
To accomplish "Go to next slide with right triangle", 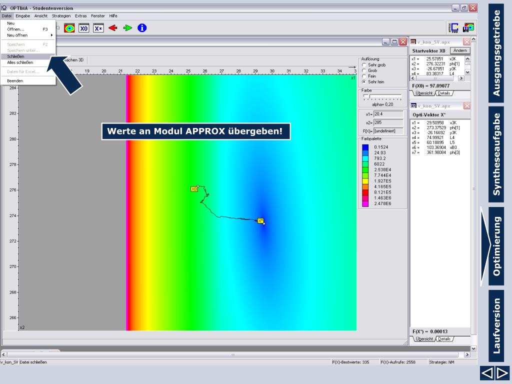I will 502,372.
